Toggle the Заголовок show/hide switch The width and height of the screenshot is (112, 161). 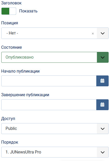click(x=9, y=11)
